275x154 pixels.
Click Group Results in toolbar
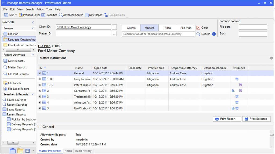(x=114, y=15)
